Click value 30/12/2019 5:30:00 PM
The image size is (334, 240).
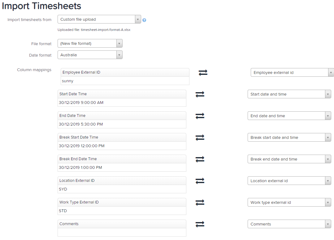coord(122,124)
